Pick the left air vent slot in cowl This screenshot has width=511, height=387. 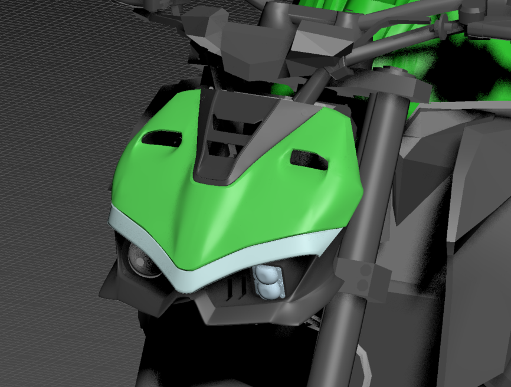point(161,138)
